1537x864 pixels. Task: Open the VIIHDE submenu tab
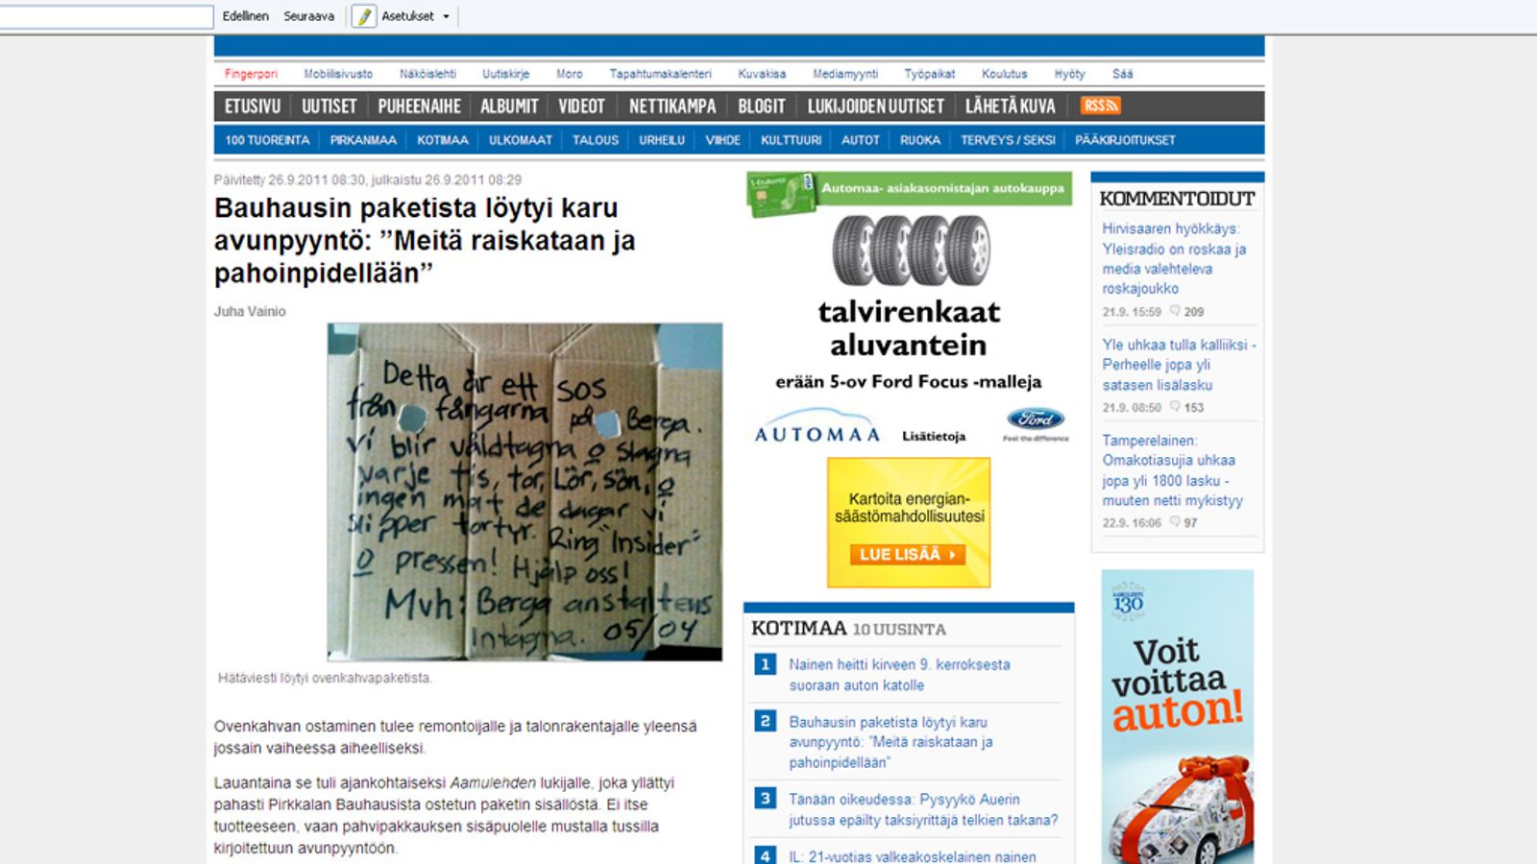(722, 140)
